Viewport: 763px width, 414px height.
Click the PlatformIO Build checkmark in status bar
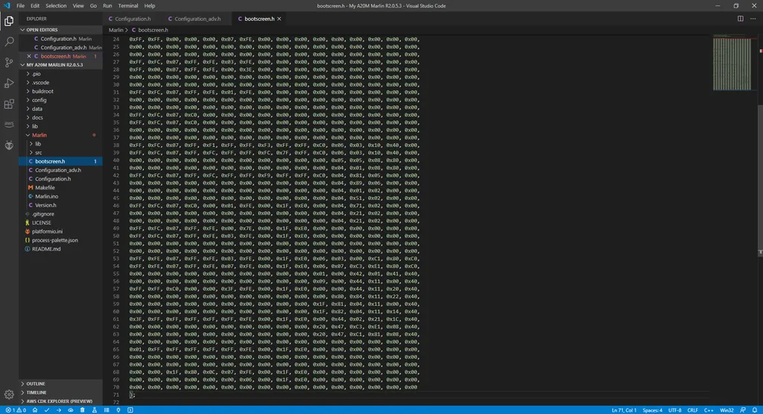tap(47, 410)
